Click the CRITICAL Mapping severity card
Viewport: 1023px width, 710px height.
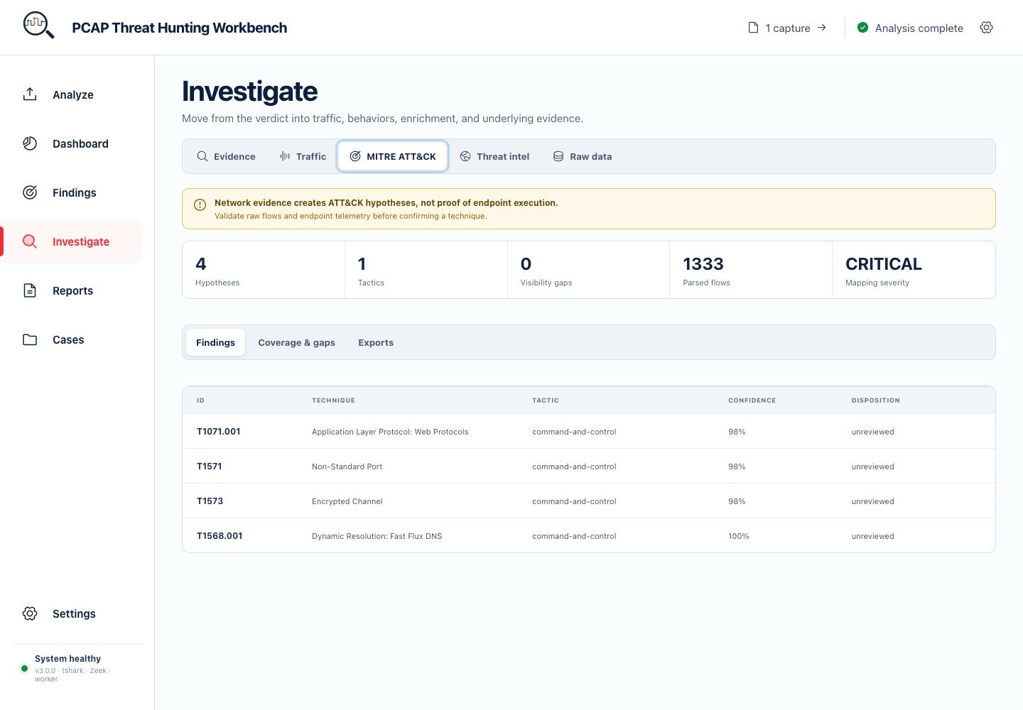click(x=914, y=270)
